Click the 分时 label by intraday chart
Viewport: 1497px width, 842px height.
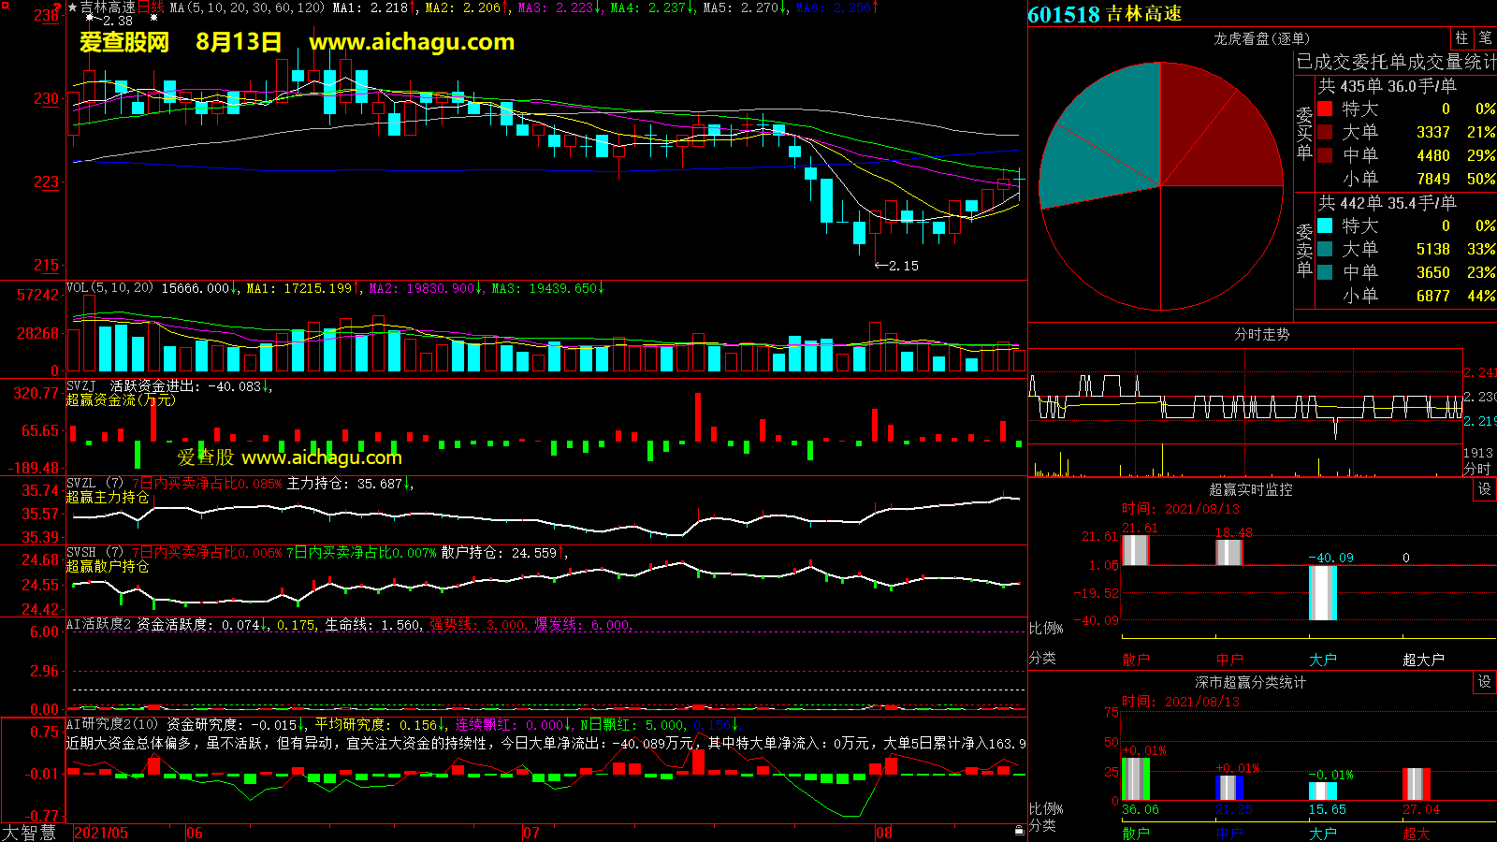click(1477, 468)
